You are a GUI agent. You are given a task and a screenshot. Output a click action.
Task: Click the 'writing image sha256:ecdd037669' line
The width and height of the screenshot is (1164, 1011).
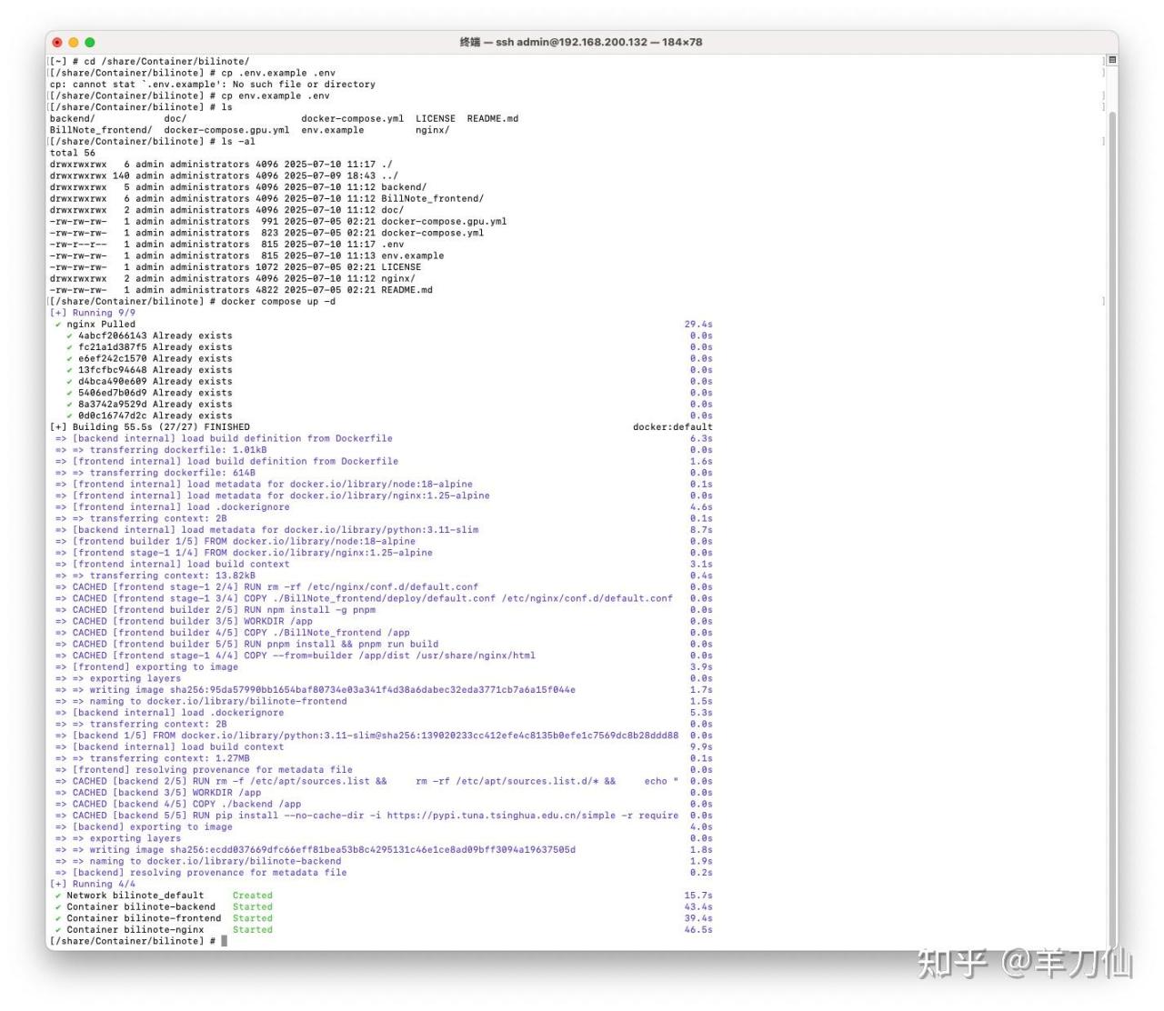316,850
